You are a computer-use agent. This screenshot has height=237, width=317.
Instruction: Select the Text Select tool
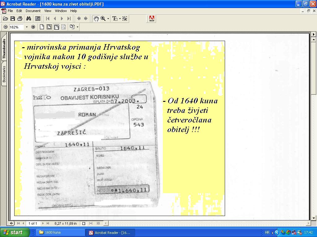[115, 19]
